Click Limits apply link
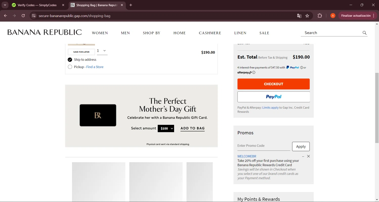The image size is (379, 202). pos(270,108)
